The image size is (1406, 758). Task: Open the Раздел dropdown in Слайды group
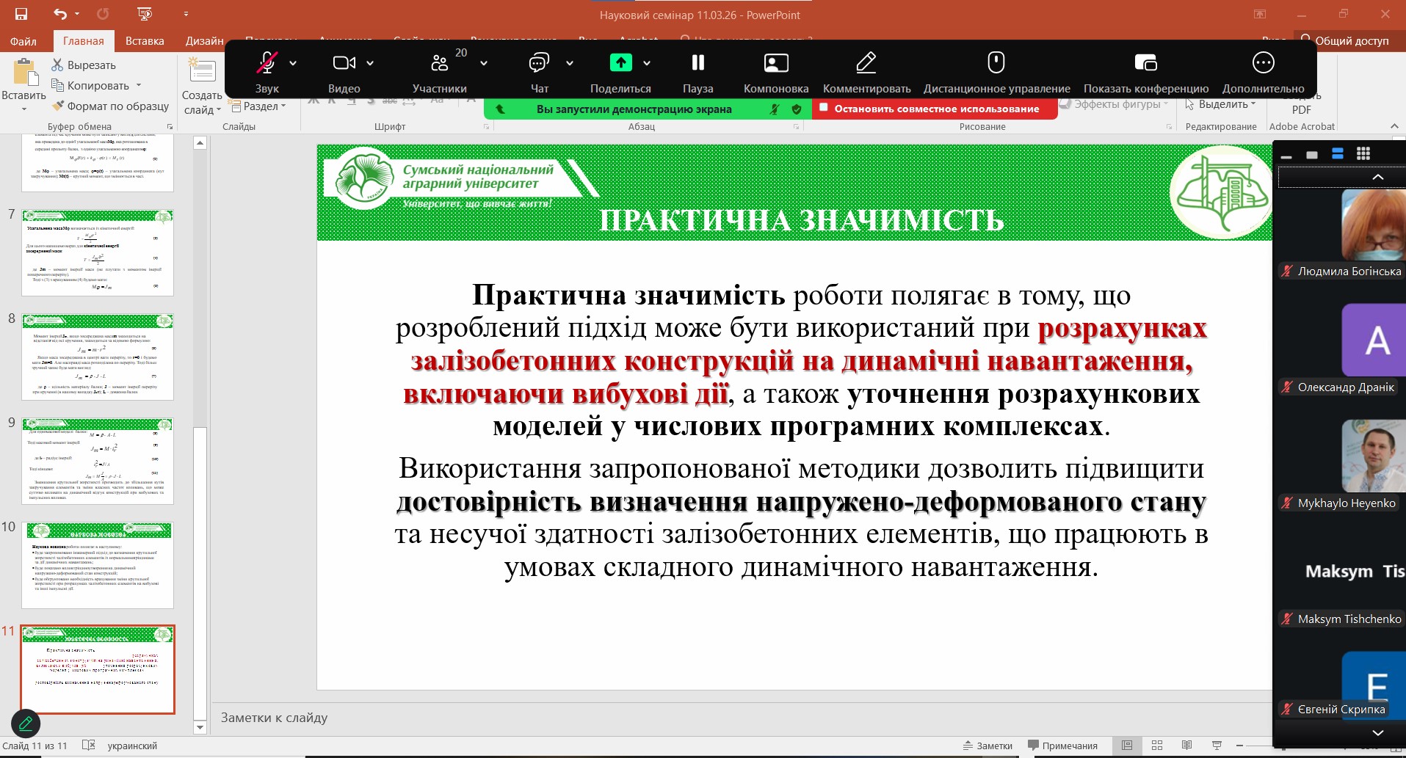click(x=258, y=106)
